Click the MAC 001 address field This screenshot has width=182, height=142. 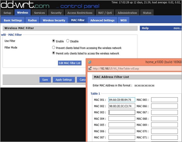(122, 100)
